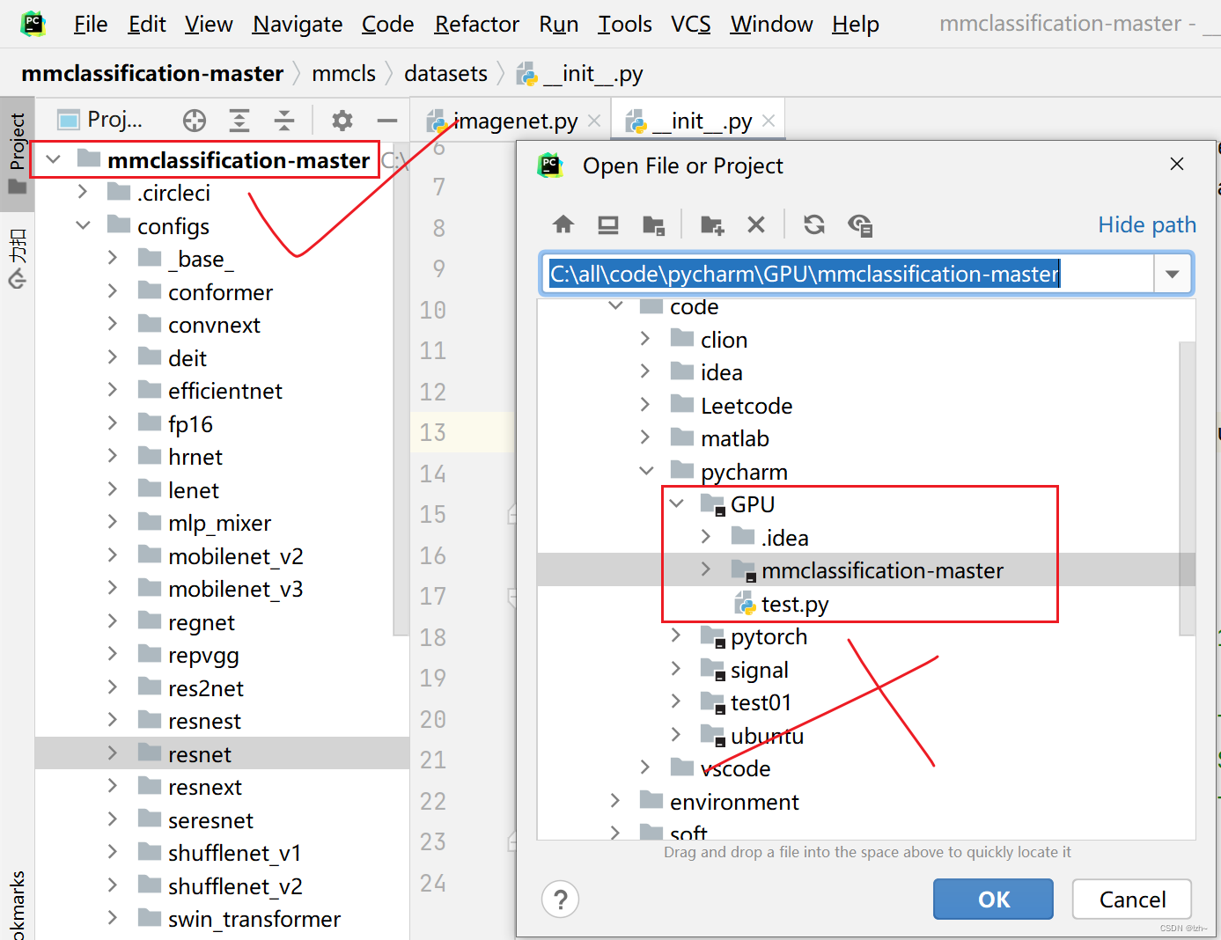Click the Project directory icon in dialog
The width and height of the screenshot is (1221, 940).
(653, 225)
